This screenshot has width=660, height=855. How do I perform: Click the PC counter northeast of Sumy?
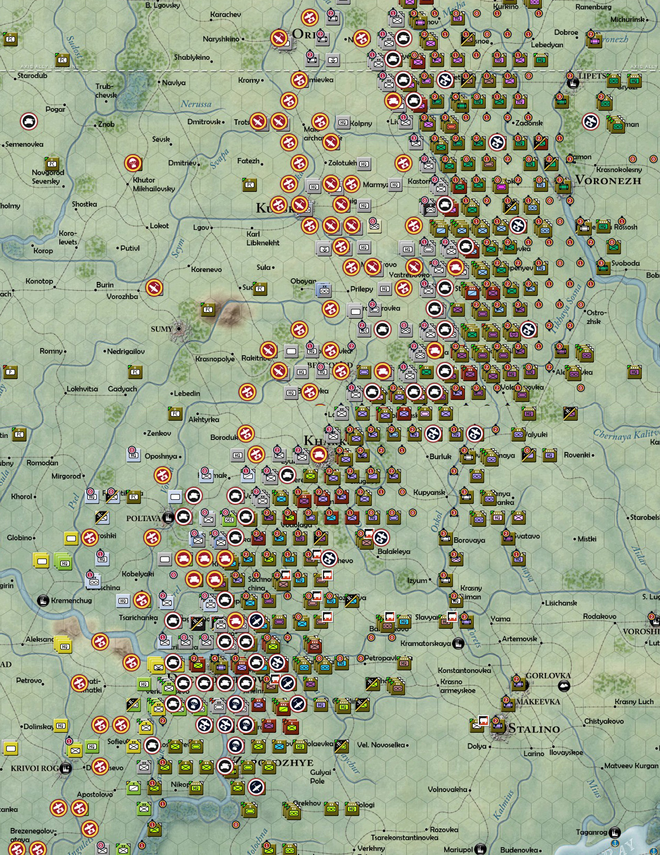coord(208,309)
